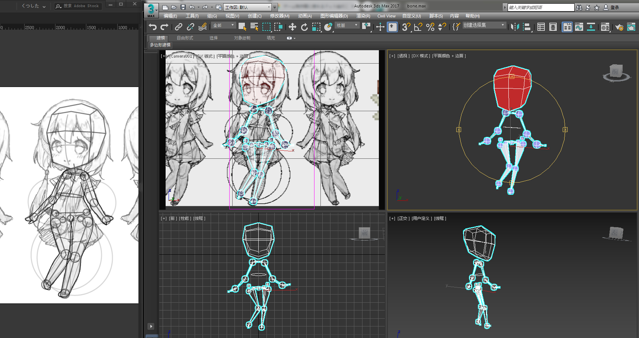The width and height of the screenshot is (639, 338).
Task: Click Edit Named Selection Sets icon
Action: click(x=456, y=27)
